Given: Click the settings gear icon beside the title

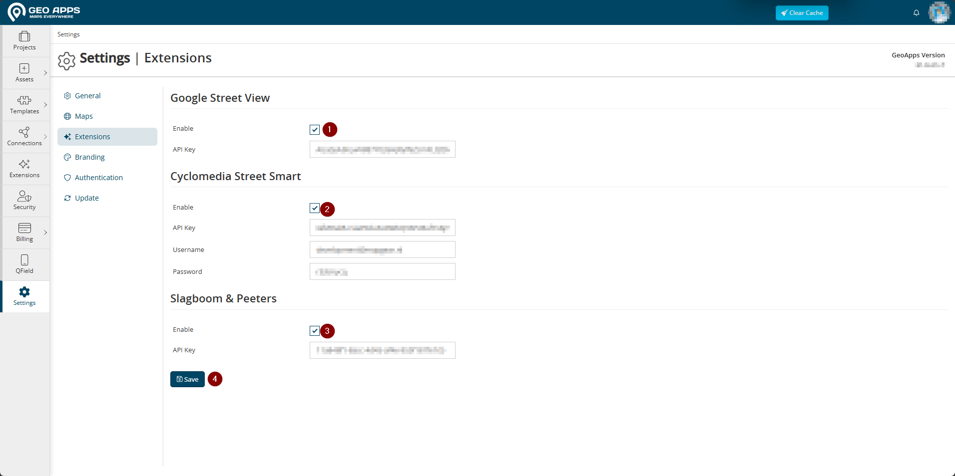Looking at the screenshot, I should (66, 60).
